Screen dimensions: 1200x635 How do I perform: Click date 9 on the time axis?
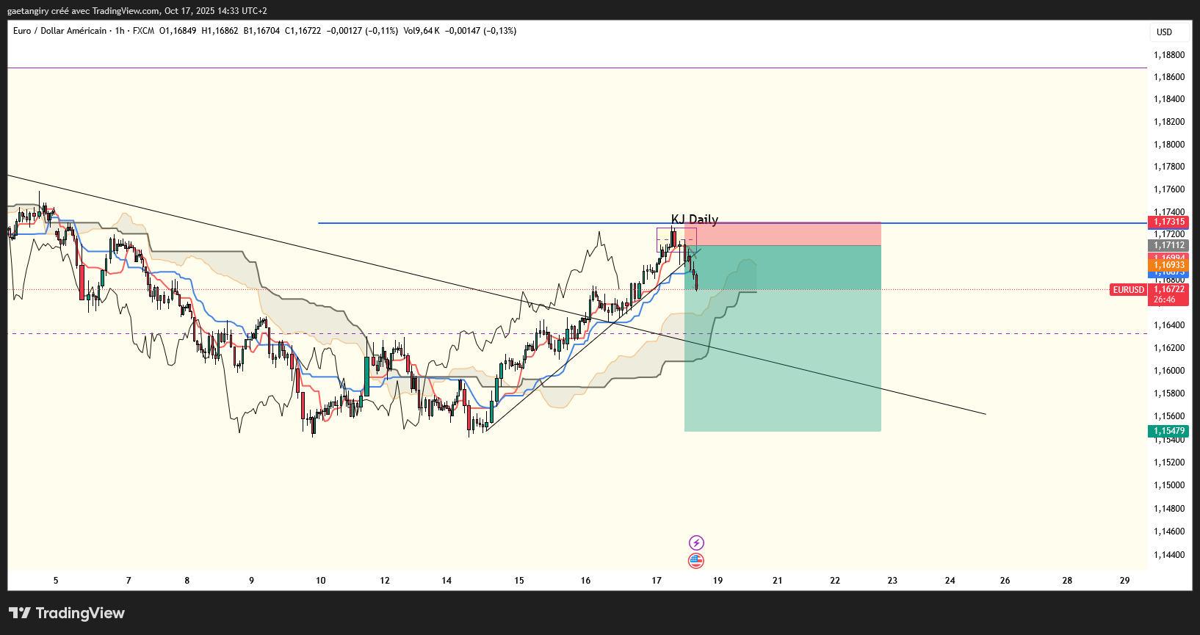click(252, 581)
